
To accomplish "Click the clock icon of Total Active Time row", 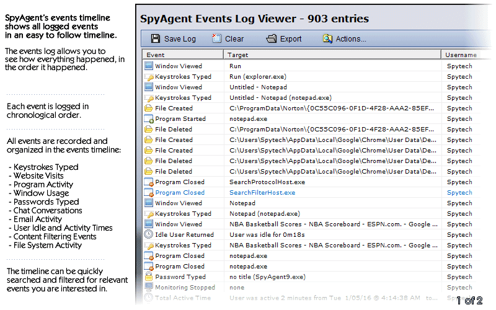I will pos(148,298).
